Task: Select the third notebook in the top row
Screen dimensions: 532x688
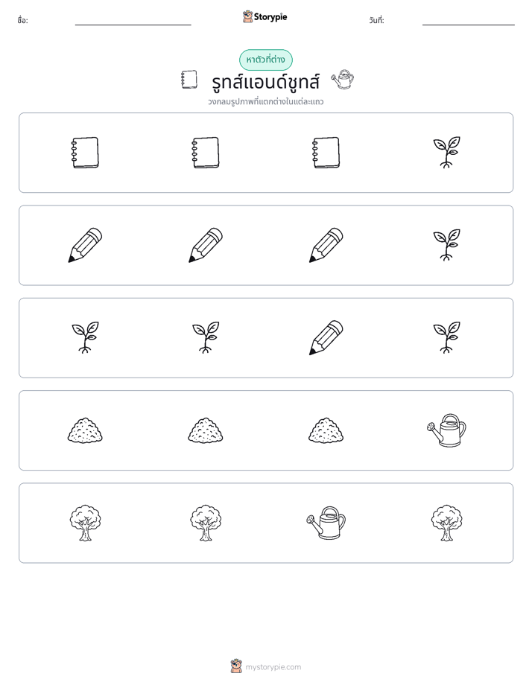Action: coord(326,152)
